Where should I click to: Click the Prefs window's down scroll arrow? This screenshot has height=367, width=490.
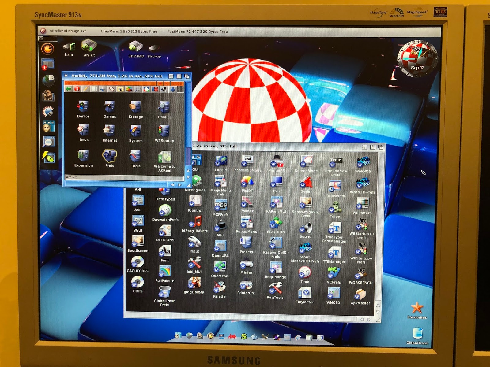pyautogui.click(x=378, y=312)
